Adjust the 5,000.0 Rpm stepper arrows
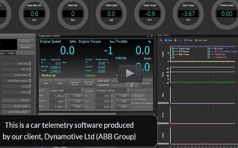 [66, 96]
